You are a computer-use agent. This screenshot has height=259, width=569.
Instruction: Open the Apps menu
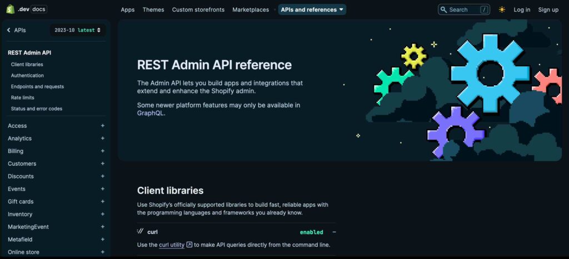pos(128,10)
